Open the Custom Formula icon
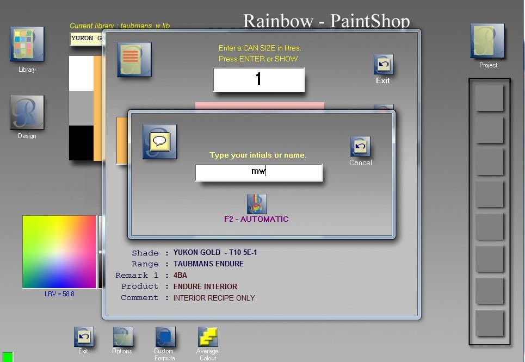 pos(165,336)
